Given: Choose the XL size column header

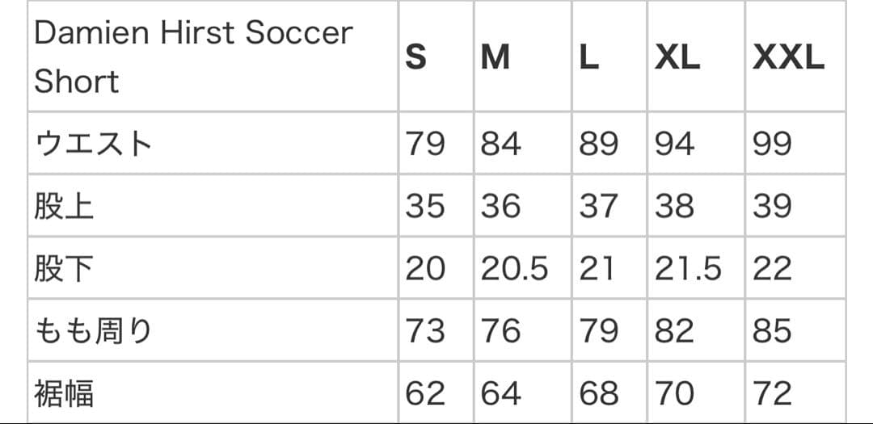Looking at the screenshot, I should pos(677,57).
